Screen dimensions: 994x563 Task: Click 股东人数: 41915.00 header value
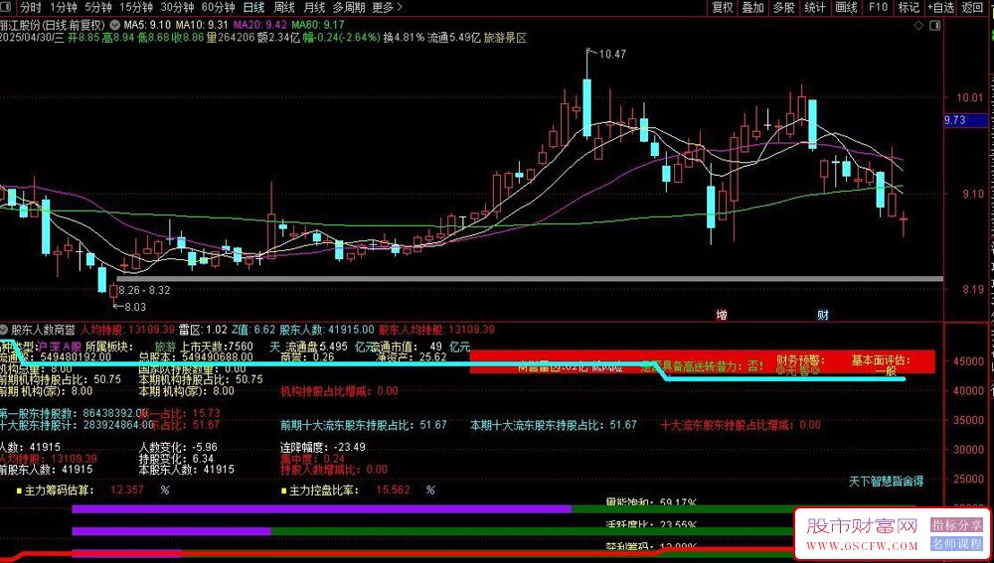pyautogui.click(x=327, y=330)
